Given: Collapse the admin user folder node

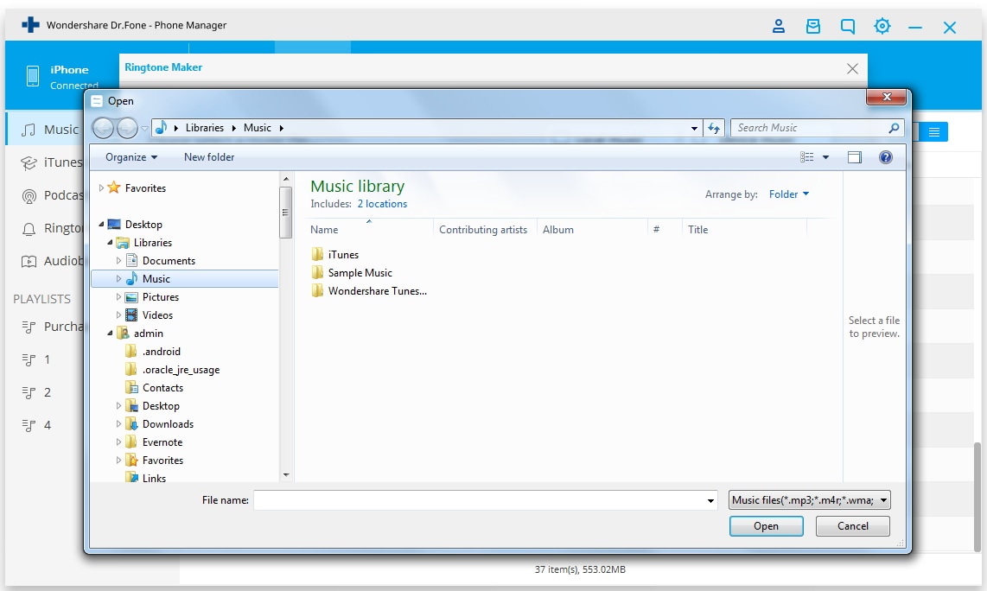Looking at the screenshot, I should (x=110, y=333).
